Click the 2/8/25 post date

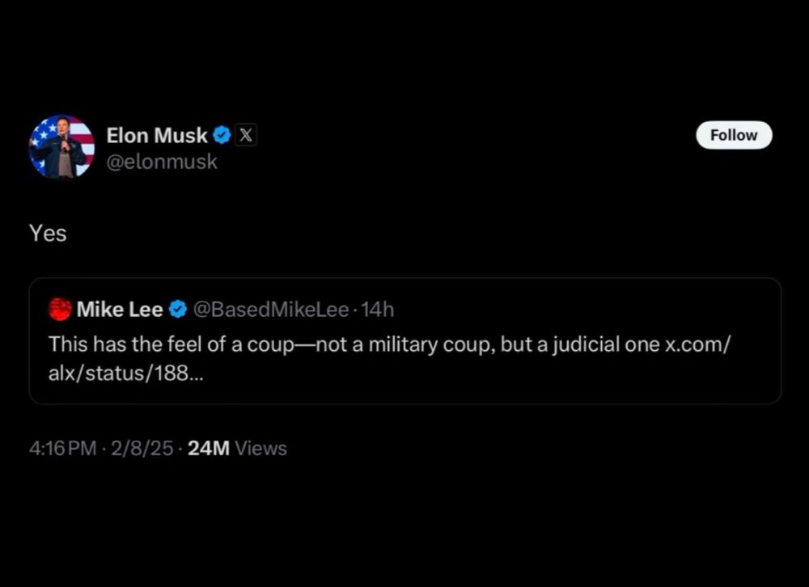pos(144,449)
